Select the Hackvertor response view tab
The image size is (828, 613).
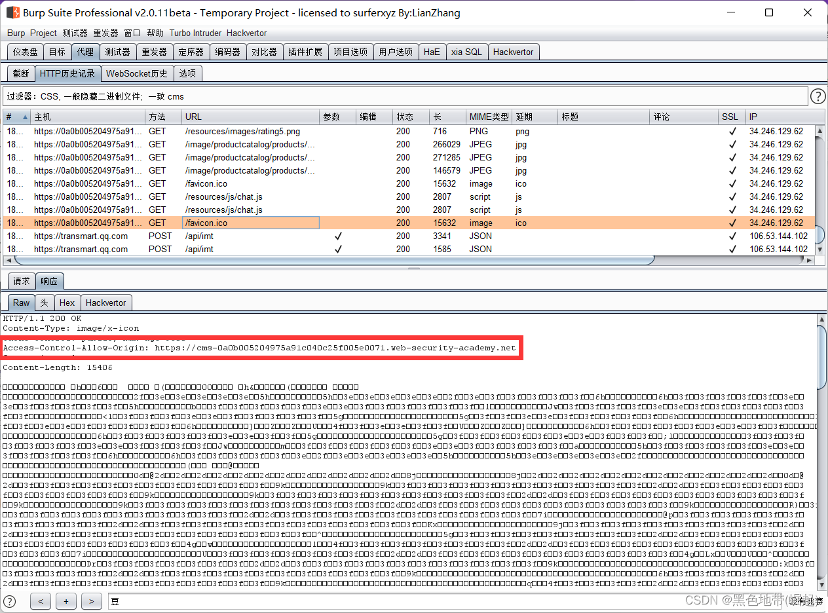[105, 303]
